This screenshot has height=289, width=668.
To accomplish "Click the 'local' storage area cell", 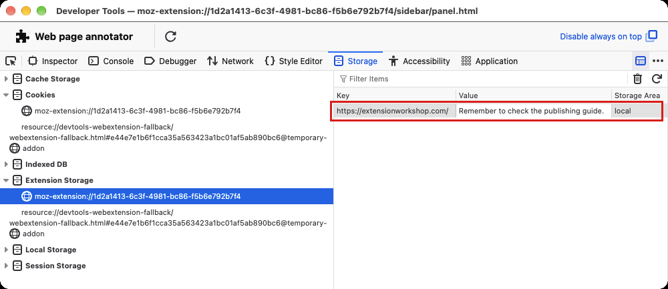I will click(637, 111).
